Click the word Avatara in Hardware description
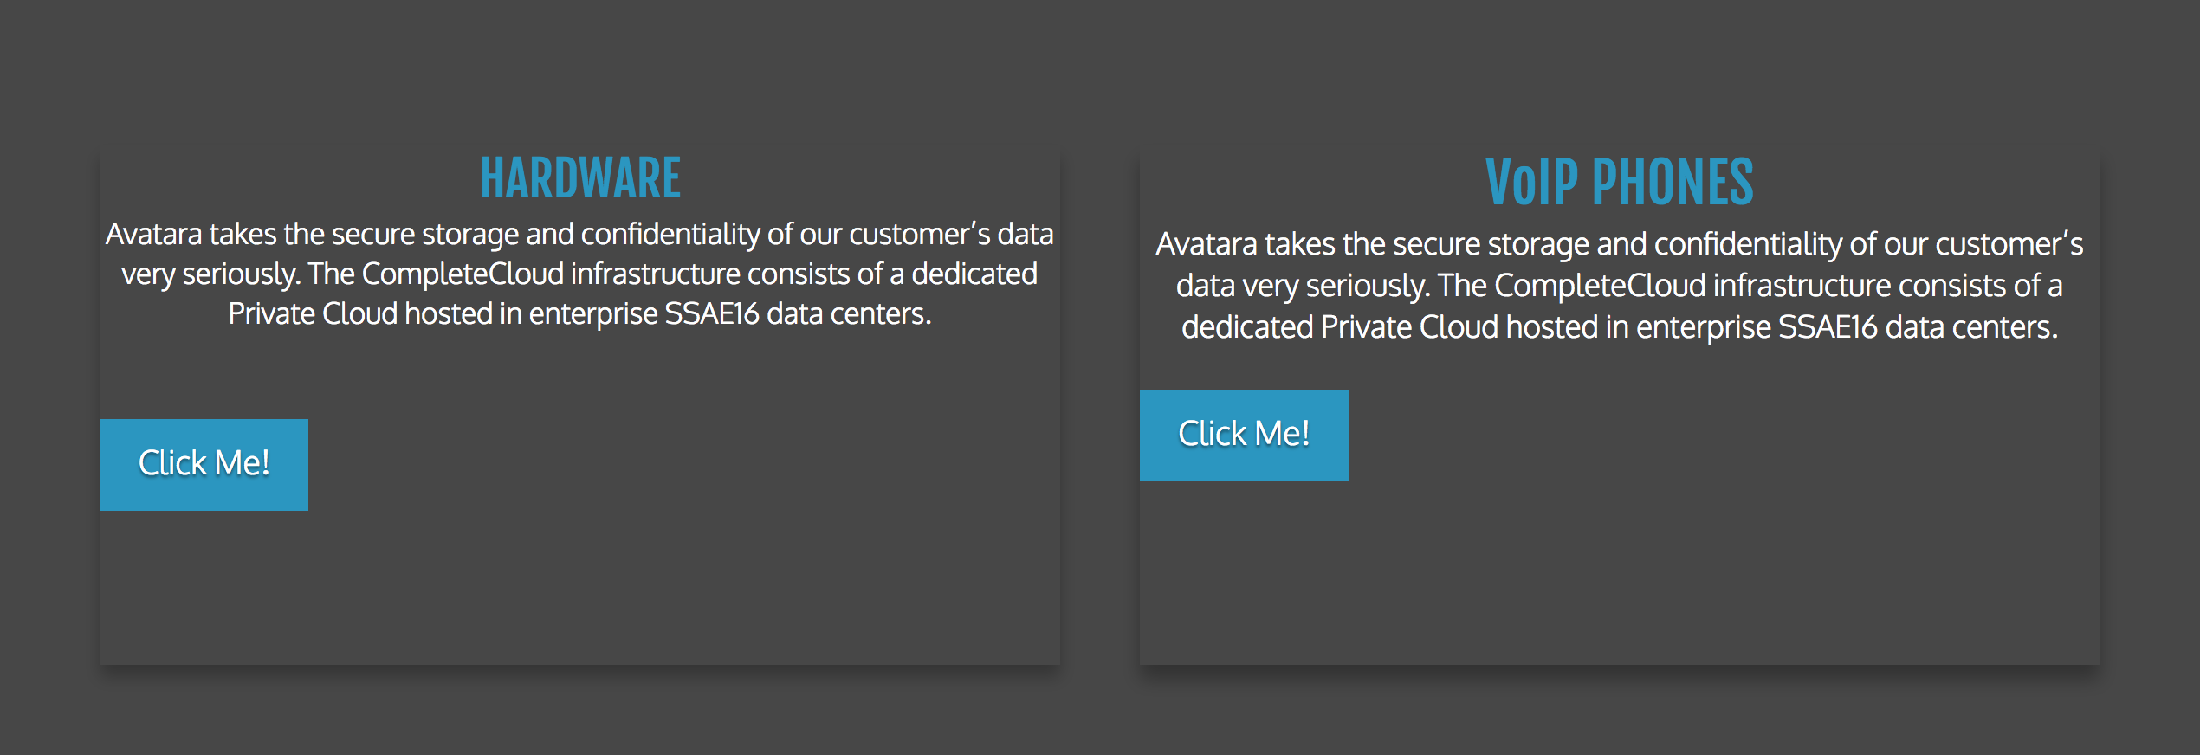This screenshot has height=755, width=2200. 154,234
